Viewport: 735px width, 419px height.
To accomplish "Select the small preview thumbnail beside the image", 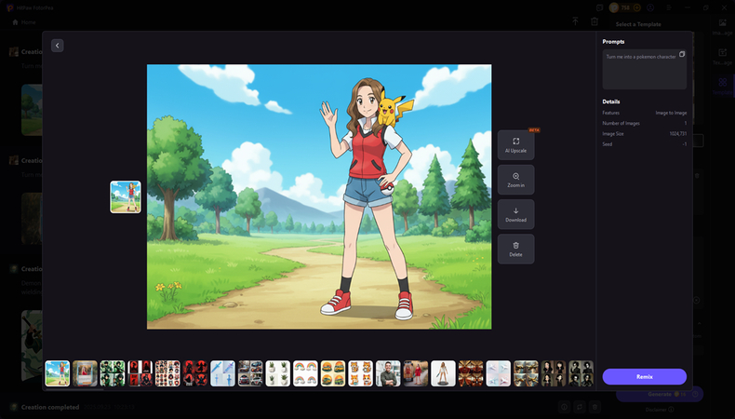I will 126,197.
